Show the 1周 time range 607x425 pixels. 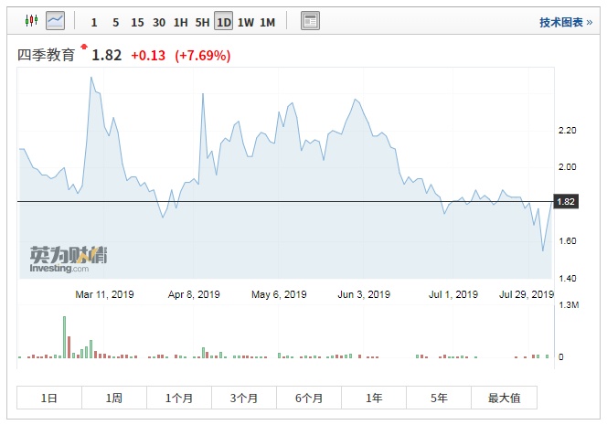[x=114, y=398]
